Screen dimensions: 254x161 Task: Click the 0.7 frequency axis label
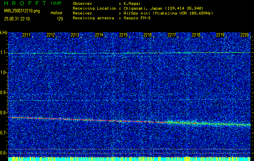click(4, 133)
